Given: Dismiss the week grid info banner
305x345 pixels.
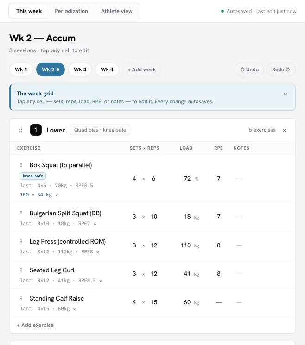Looking at the screenshot, I should [286, 94].
